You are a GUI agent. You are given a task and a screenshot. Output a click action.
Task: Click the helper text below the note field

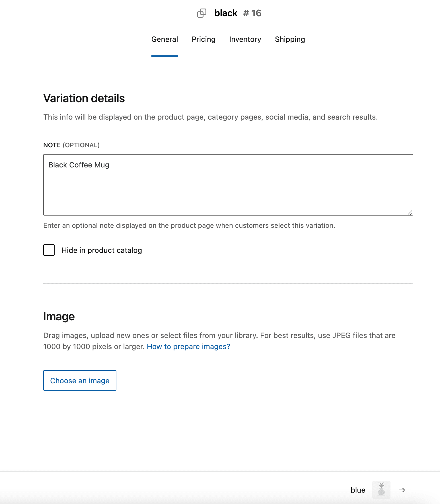189,226
